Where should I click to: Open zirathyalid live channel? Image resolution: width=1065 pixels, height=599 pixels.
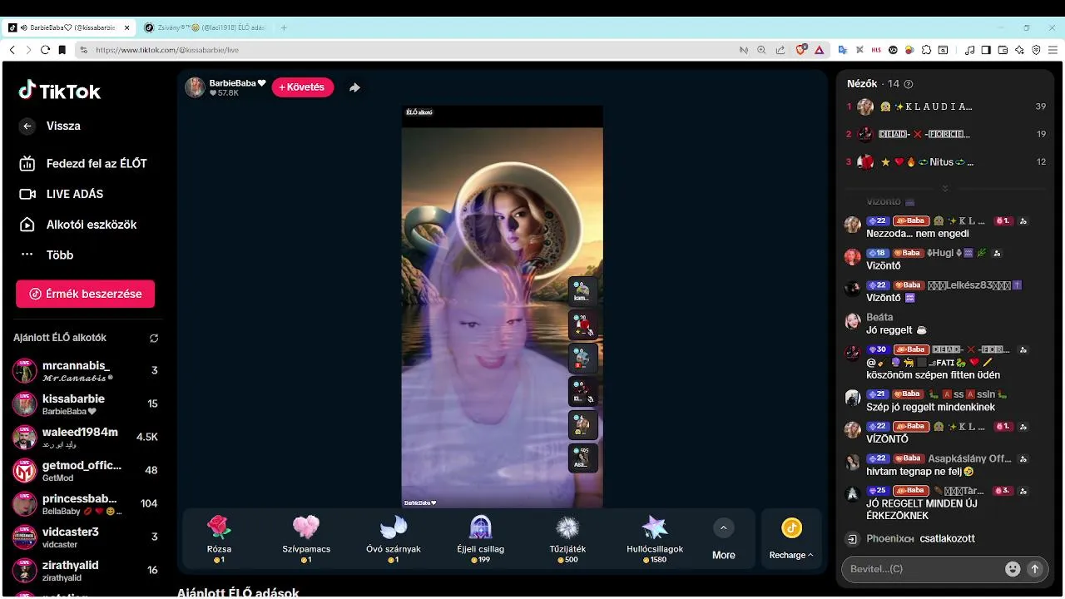tap(85, 570)
